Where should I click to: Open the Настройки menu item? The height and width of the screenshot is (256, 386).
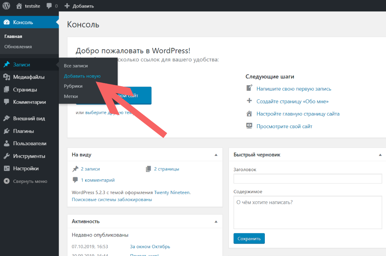[29, 168]
